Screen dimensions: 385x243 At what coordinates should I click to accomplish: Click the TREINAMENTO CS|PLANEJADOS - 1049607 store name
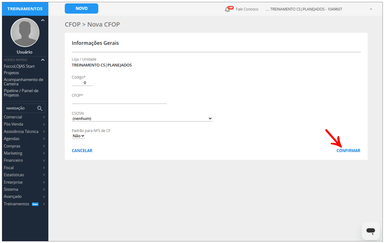304,9
